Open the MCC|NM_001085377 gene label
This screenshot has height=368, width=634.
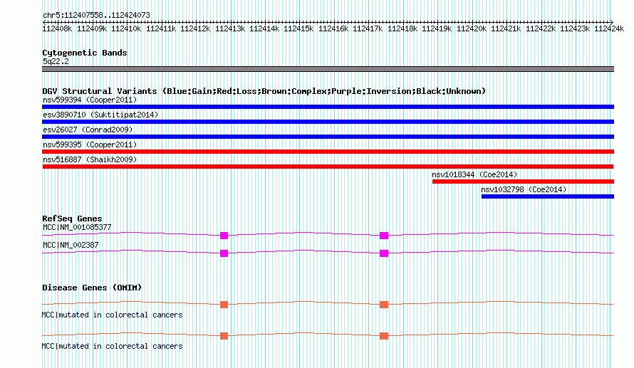click(77, 227)
